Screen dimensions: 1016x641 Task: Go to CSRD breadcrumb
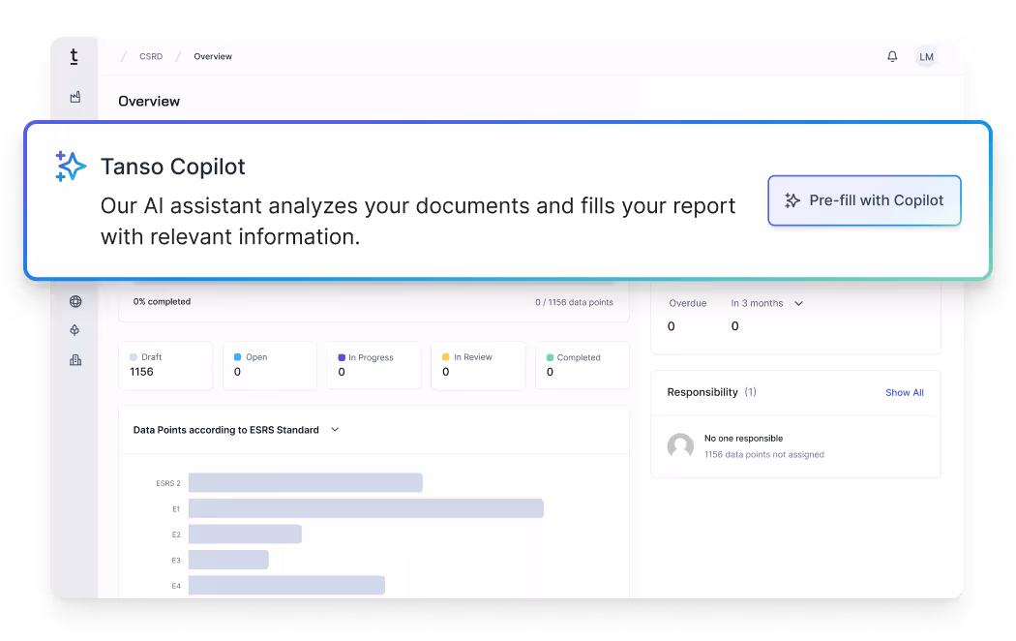coord(151,56)
